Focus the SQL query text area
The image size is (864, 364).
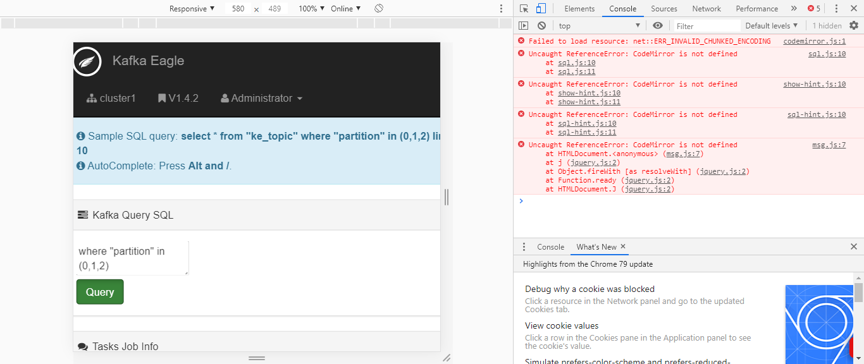132,258
